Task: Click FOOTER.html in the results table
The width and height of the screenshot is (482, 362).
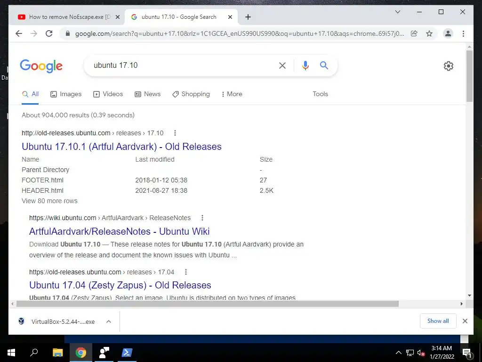Action: (x=42, y=181)
